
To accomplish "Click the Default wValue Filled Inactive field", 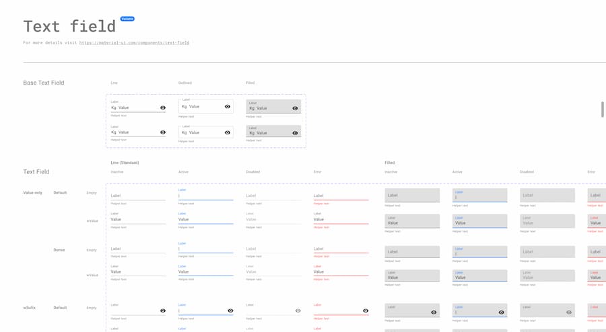I will point(412,221).
